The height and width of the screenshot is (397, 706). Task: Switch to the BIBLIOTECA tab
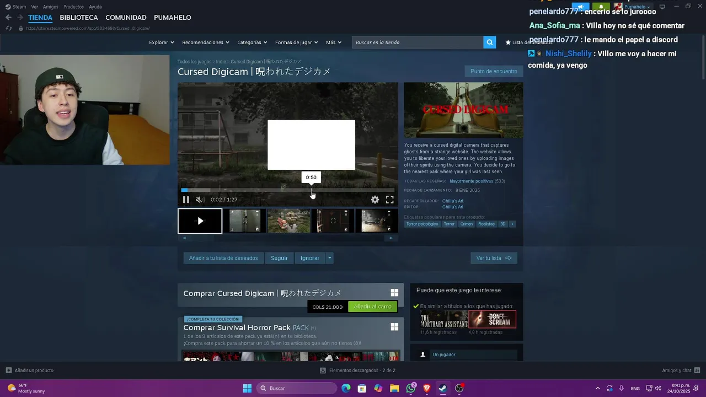(79, 18)
